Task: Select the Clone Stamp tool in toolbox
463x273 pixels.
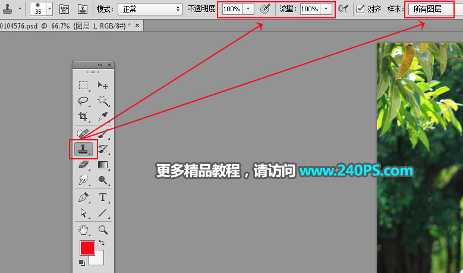Action: (83, 149)
